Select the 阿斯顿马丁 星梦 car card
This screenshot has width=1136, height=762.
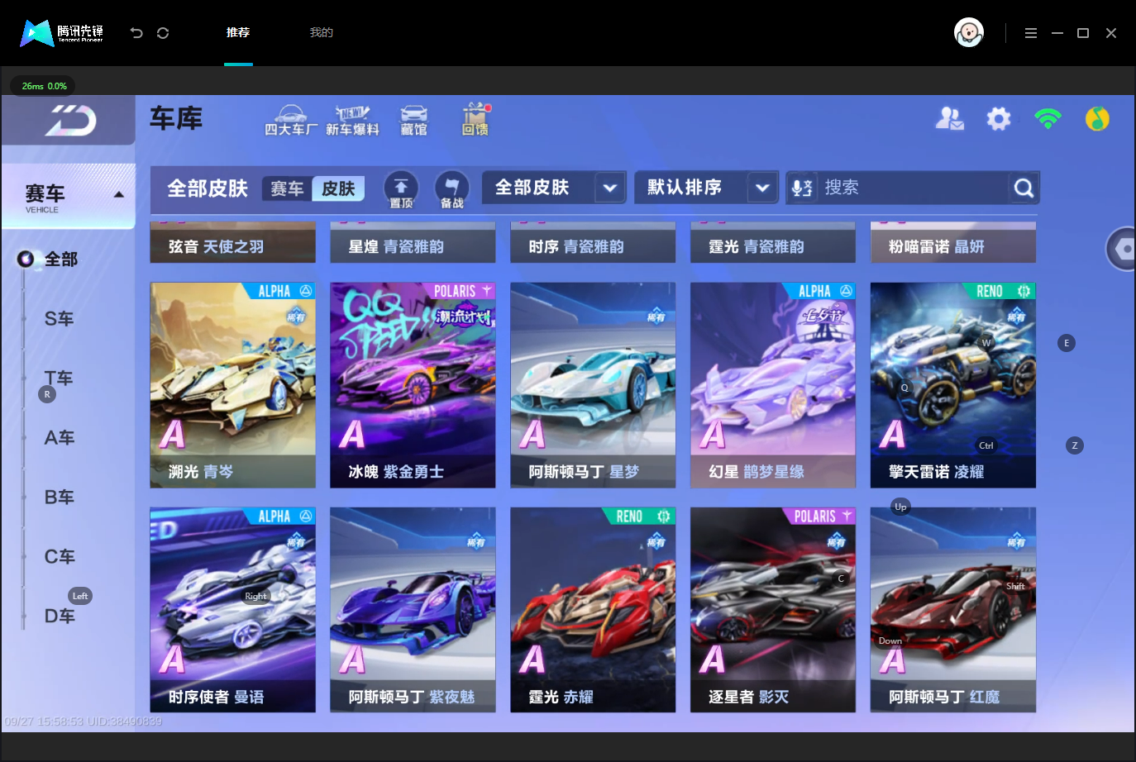[593, 385]
